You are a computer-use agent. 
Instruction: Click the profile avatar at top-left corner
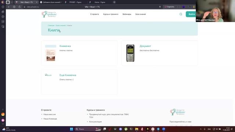coord(3,2)
